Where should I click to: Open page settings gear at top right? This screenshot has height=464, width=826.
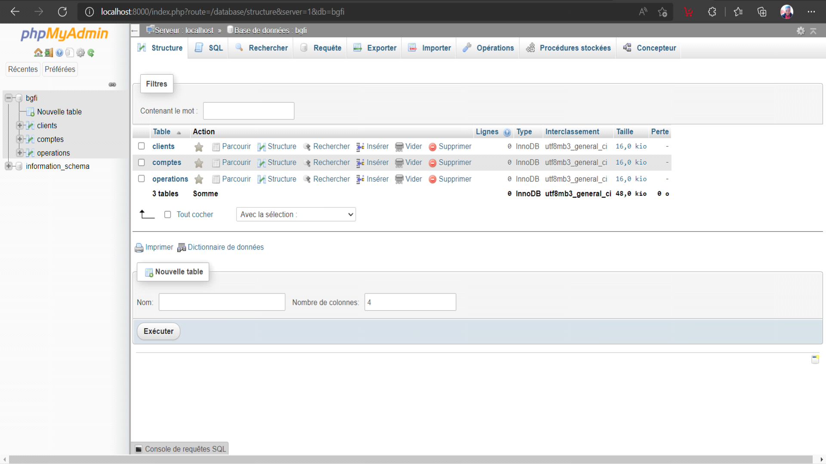pyautogui.click(x=800, y=31)
